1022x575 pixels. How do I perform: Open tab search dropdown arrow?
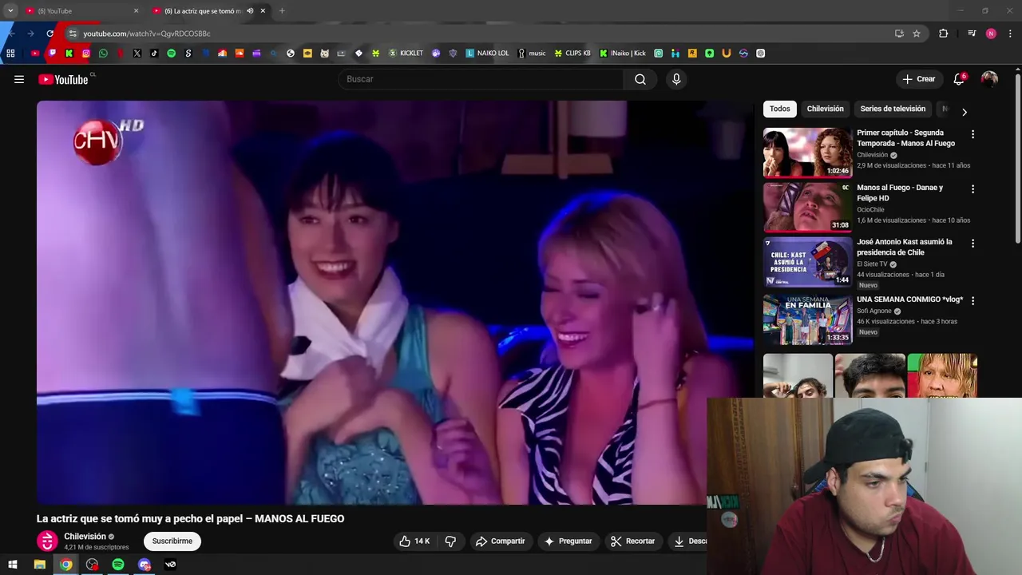pos(10,11)
